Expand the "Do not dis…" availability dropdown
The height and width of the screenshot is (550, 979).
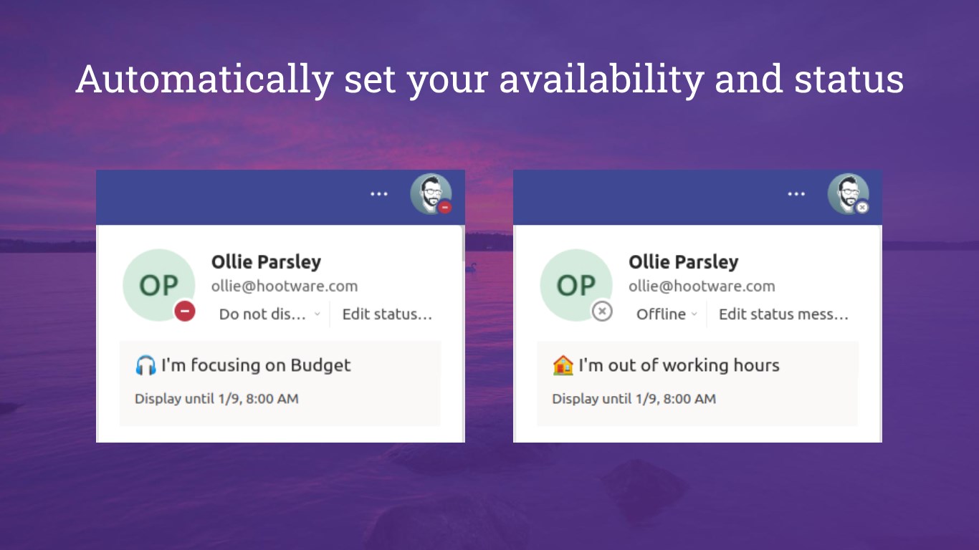pyautogui.click(x=269, y=314)
